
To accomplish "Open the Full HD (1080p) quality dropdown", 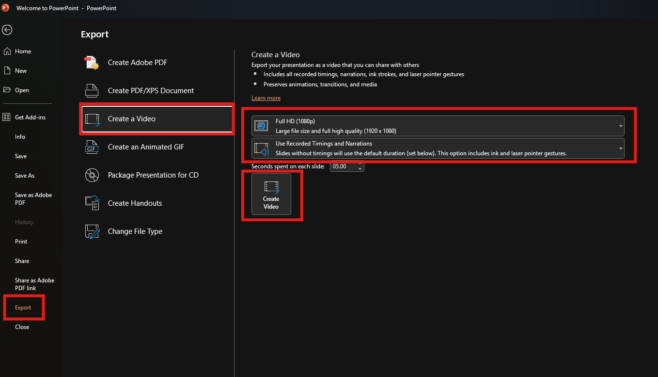I will coord(438,126).
